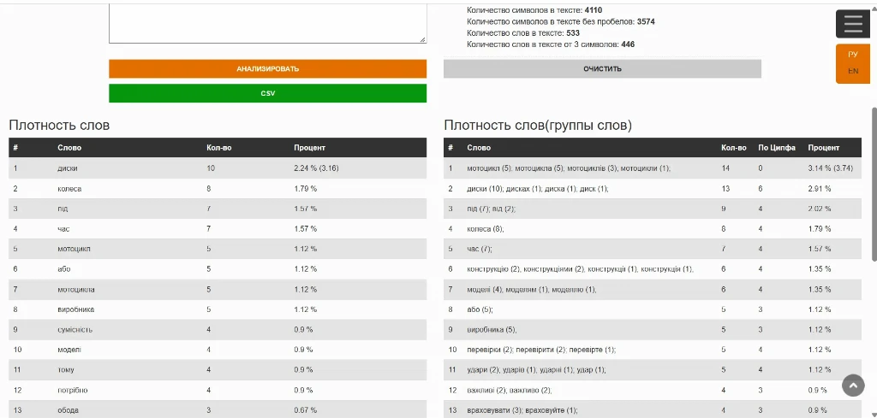Click the Слово header in left table
877x418 pixels.
coord(69,148)
